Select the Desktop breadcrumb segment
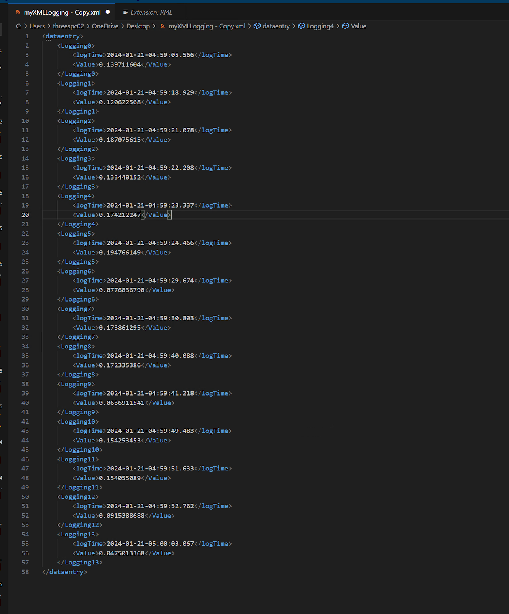 138,26
